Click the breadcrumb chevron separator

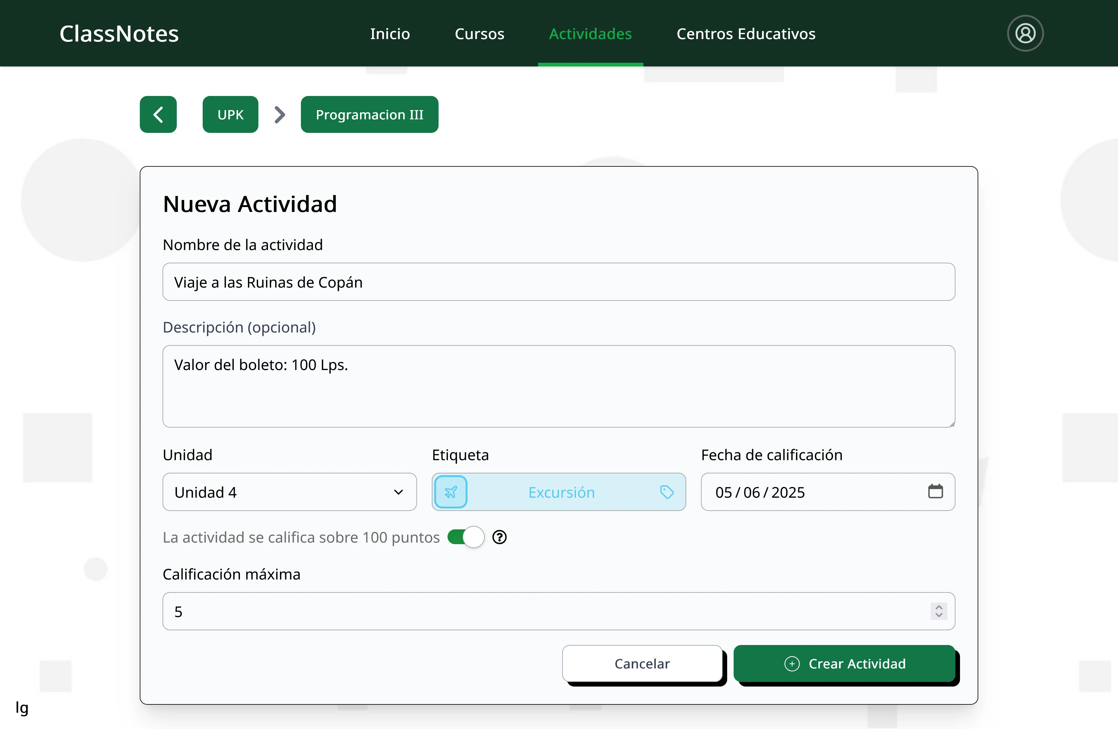pyautogui.click(x=280, y=114)
